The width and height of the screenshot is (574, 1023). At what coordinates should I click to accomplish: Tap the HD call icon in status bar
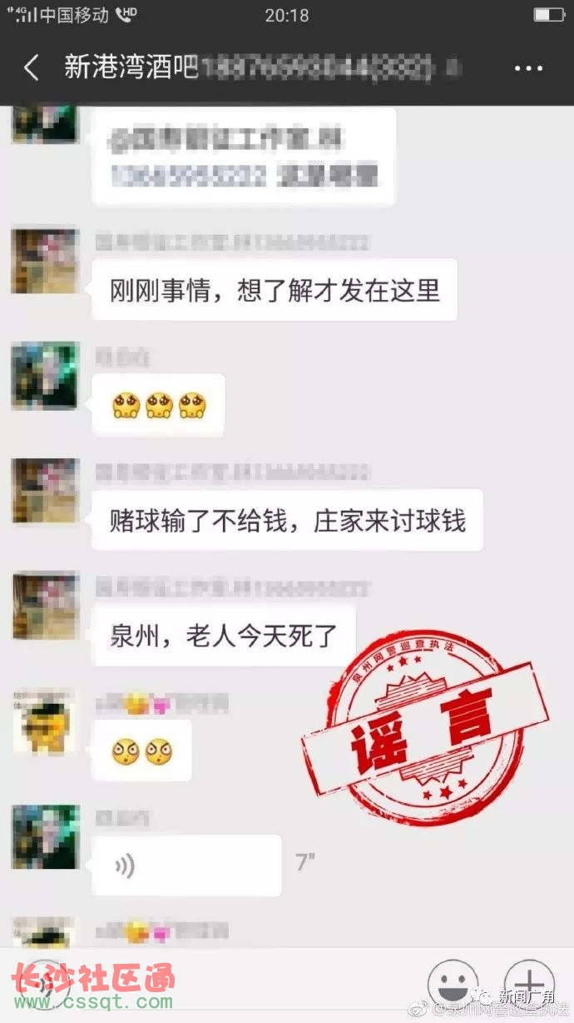tap(126, 14)
